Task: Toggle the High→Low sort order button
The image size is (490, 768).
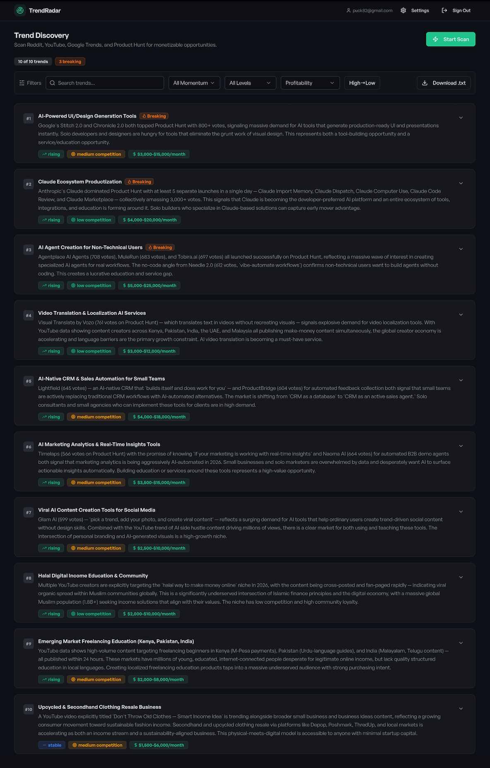Action: tap(362, 83)
